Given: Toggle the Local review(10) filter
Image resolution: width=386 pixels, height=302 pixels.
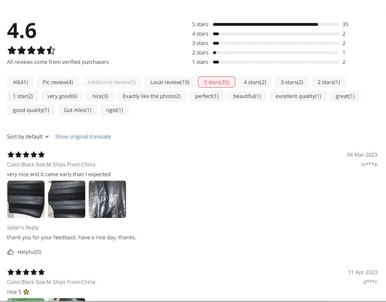Looking at the screenshot, I should (170, 82).
